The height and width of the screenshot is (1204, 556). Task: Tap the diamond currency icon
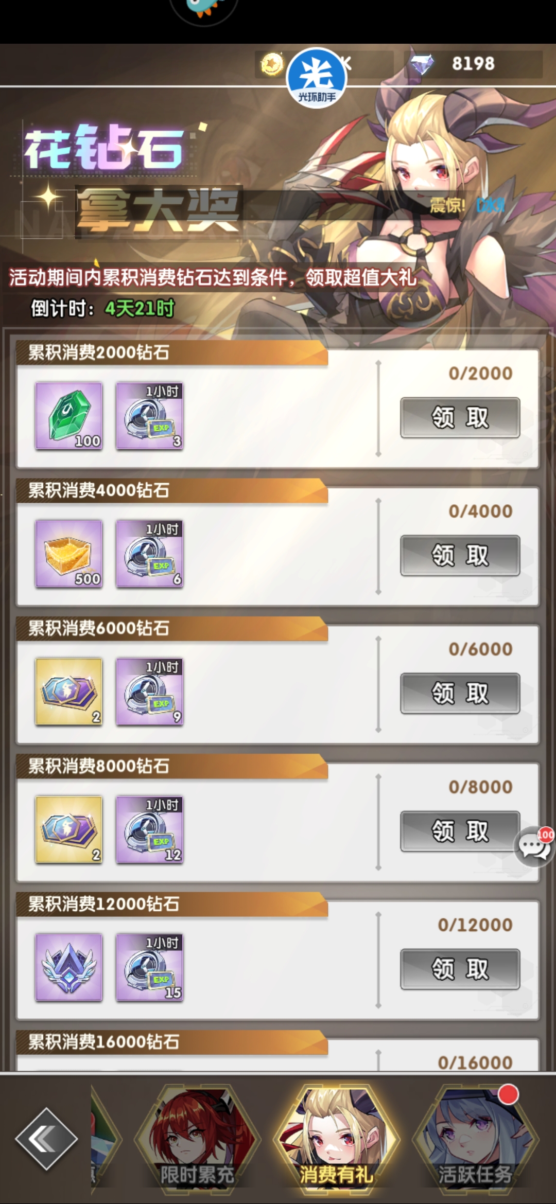[422, 64]
